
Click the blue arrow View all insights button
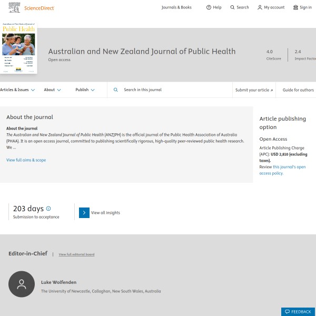click(84, 213)
